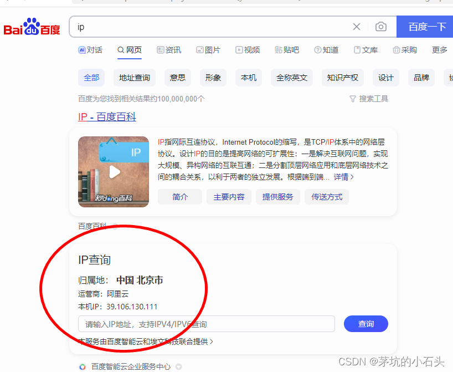The height and width of the screenshot is (372, 453).
Task: Choose the 地址查询 filter chip
Action: (x=135, y=78)
